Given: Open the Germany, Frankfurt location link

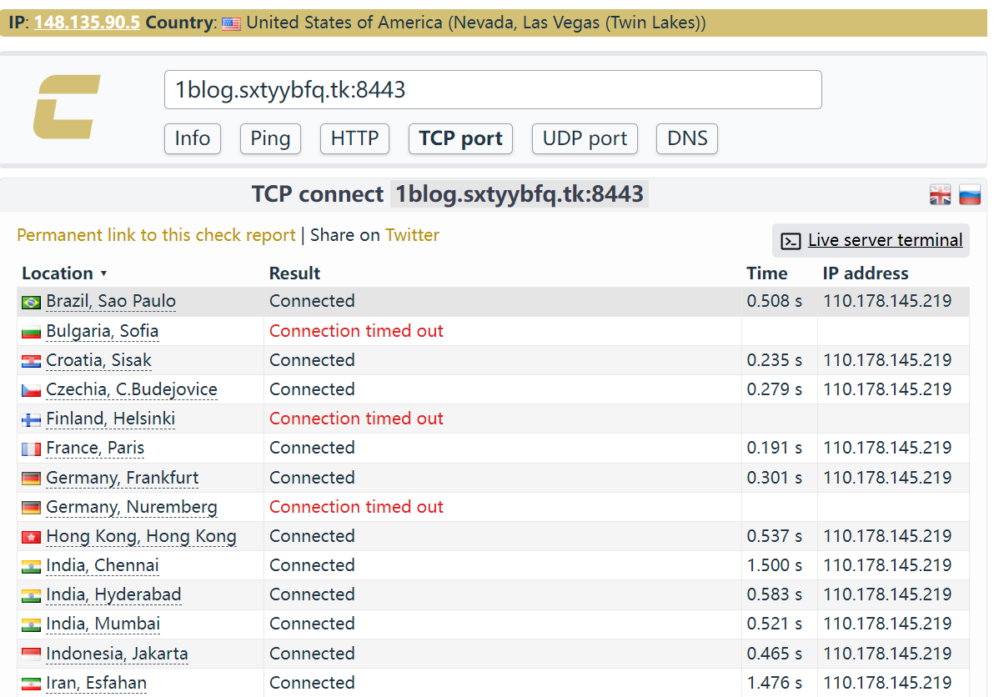Looking at the screenshot, I should coord(122,478).
